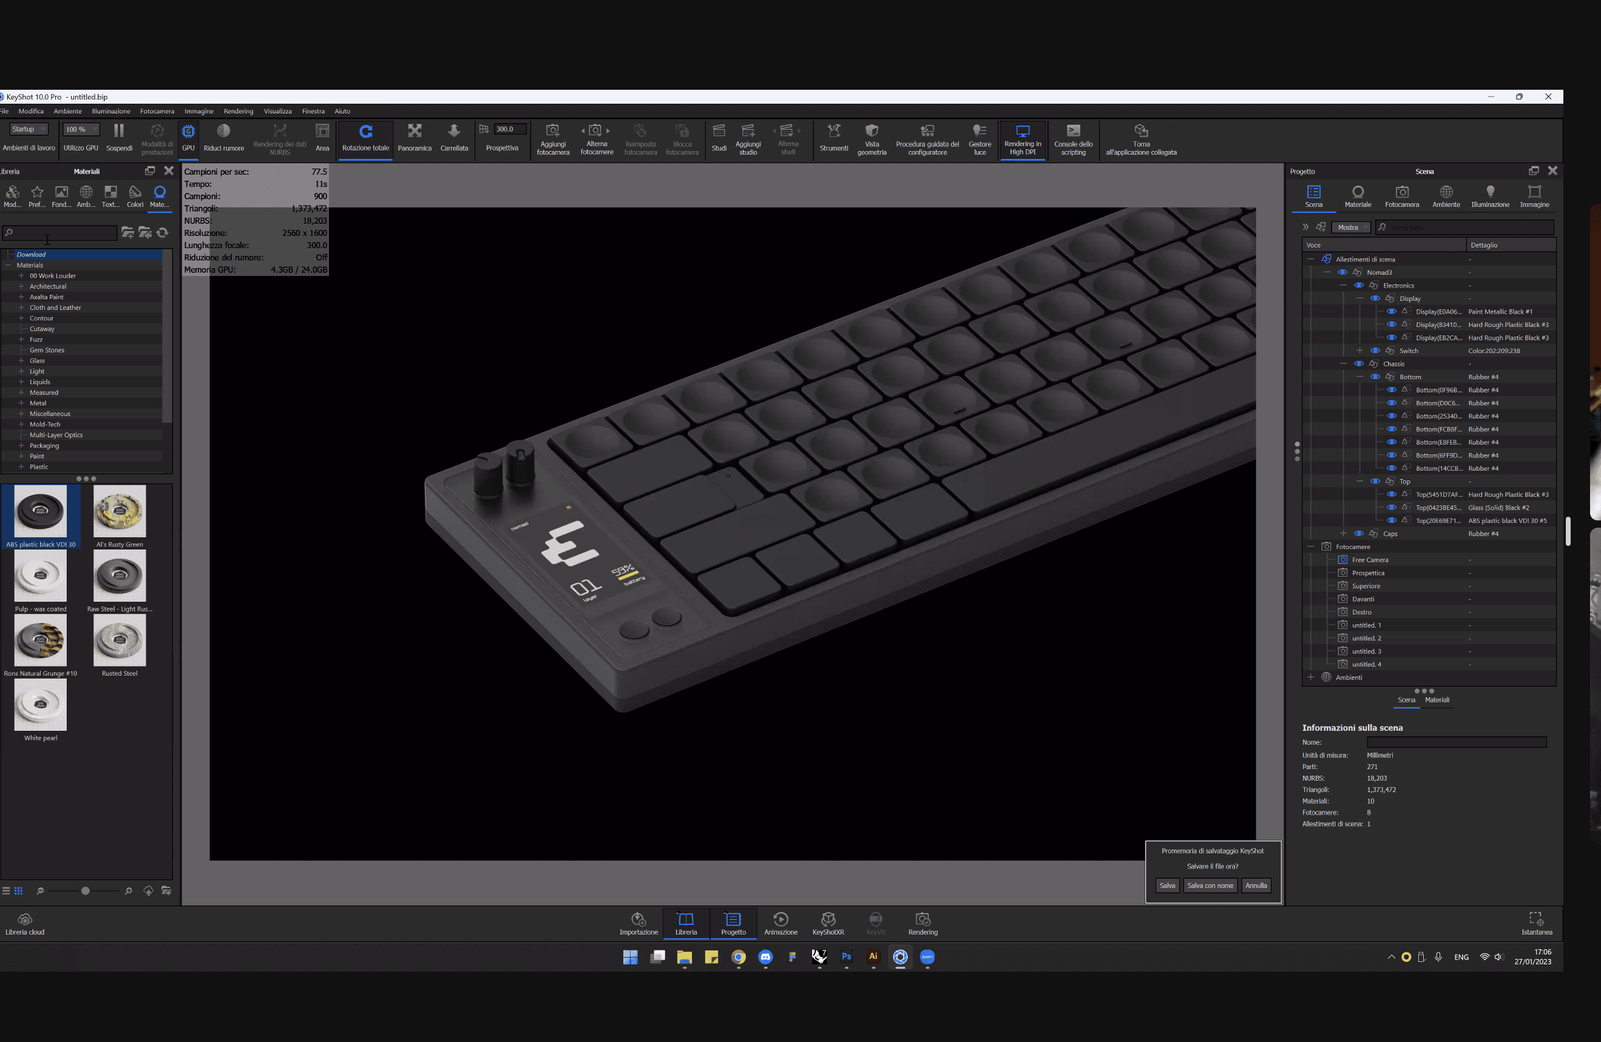Expand the Ambienti tree node
1601x1042 pixels.
point(1310,677)
